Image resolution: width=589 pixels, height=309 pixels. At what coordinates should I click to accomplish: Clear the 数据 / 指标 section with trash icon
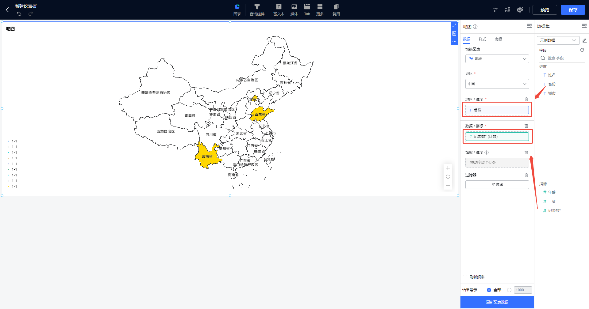coord(526,126)
